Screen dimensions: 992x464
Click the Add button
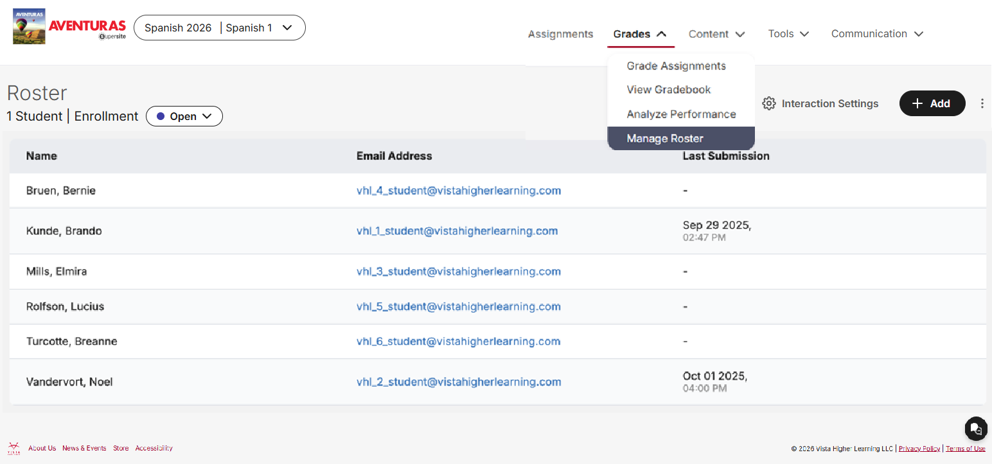(x=932, y=103)
